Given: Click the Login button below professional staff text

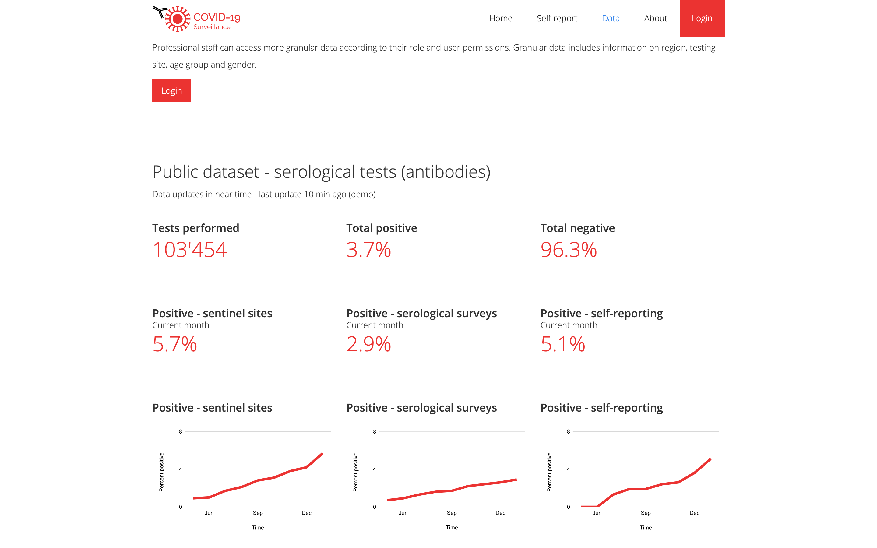Looking at the screenshot, I should click(171, 91).
